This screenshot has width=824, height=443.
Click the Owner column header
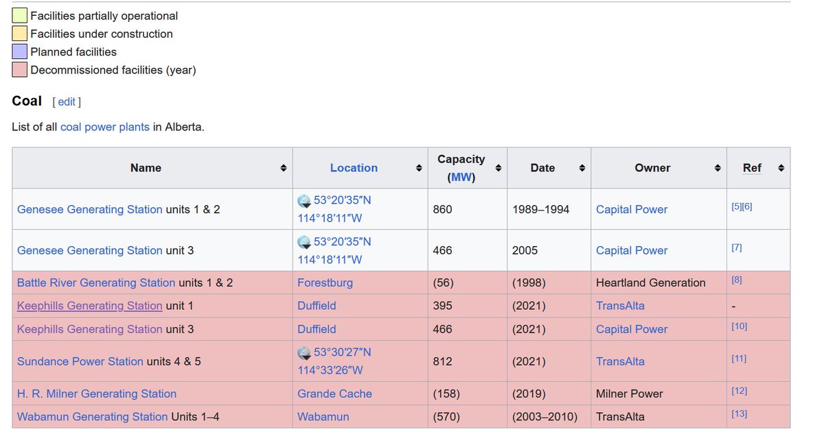[x=659, y=168]
